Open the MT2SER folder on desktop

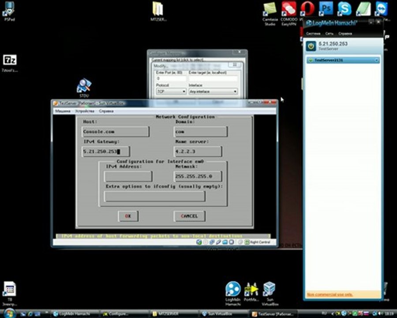(x=158, y=11)
